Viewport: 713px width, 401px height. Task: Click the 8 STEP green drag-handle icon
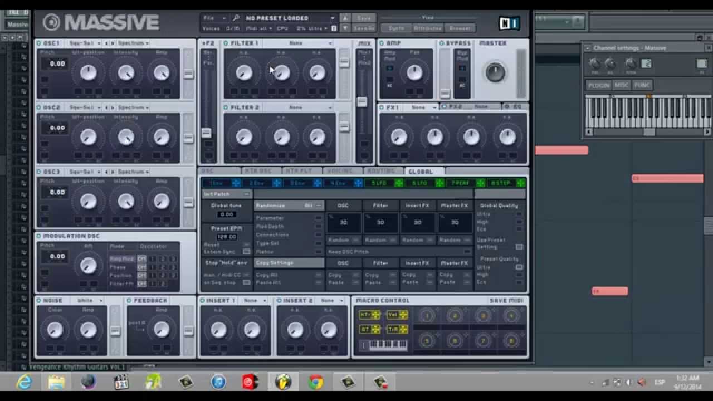point(521,183)
